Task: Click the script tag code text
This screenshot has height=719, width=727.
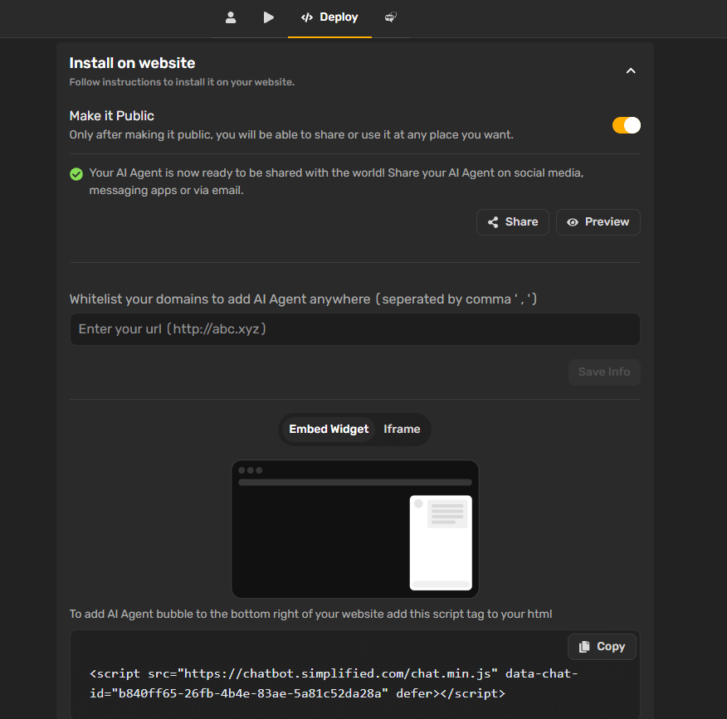Action: coord(334,683)
